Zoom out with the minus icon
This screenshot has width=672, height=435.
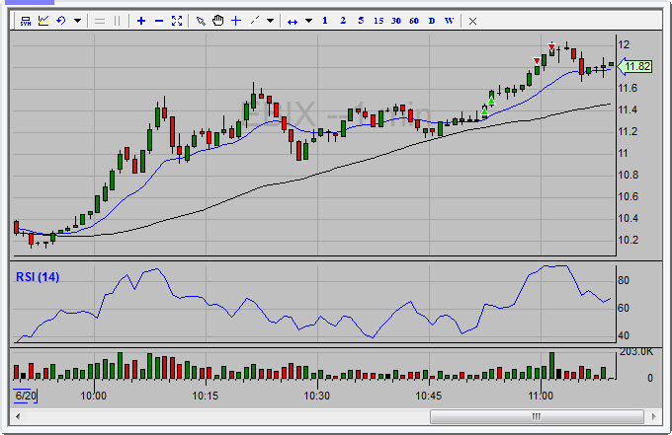click(x=159, y=21)
